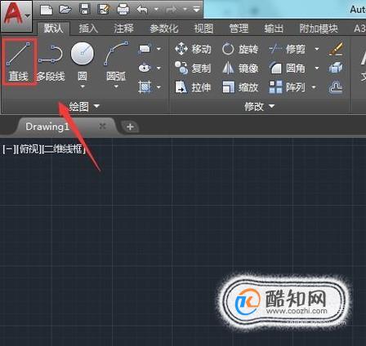This screenshot has height=346, width=366.
Task: Click the Undo arrow in quick access toolbar
Action: point(142,10)
